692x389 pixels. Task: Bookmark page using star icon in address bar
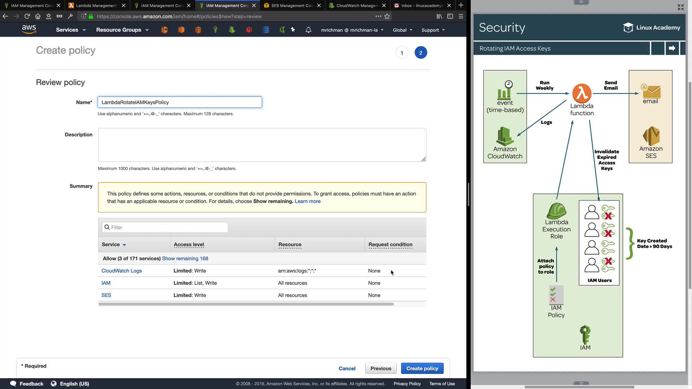(x=387, y=16)
